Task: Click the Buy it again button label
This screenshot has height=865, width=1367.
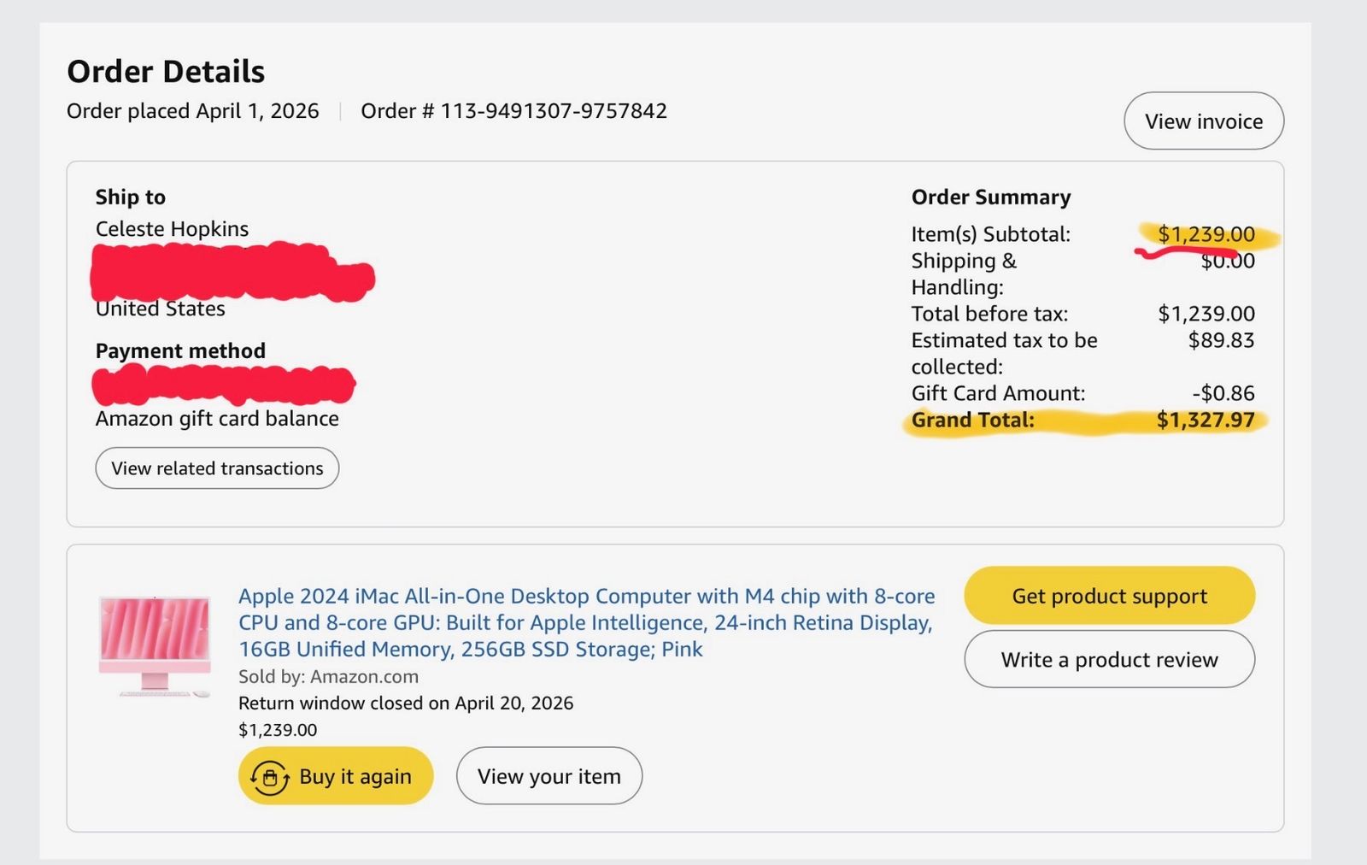Action: [355, 776]
